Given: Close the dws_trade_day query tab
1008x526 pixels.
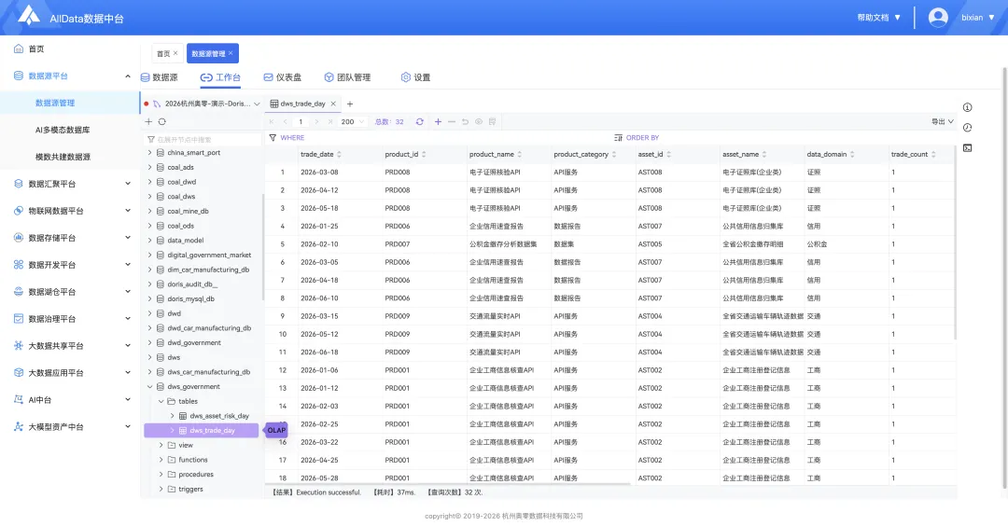Looking at the screenshot, I should coord(333,104).
